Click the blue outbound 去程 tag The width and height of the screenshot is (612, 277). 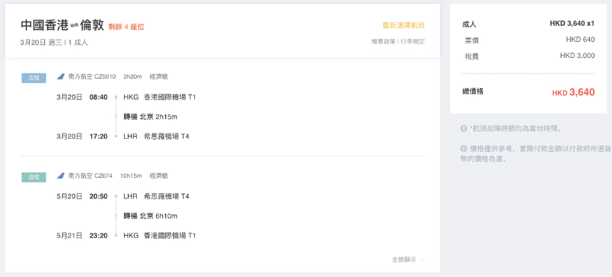(x=34, y=78)
